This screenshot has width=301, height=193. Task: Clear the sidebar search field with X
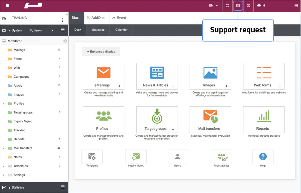(52, 31)
